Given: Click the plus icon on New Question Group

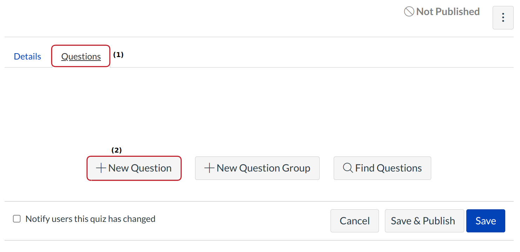Looking at the screenshot, I should [209, 168].
